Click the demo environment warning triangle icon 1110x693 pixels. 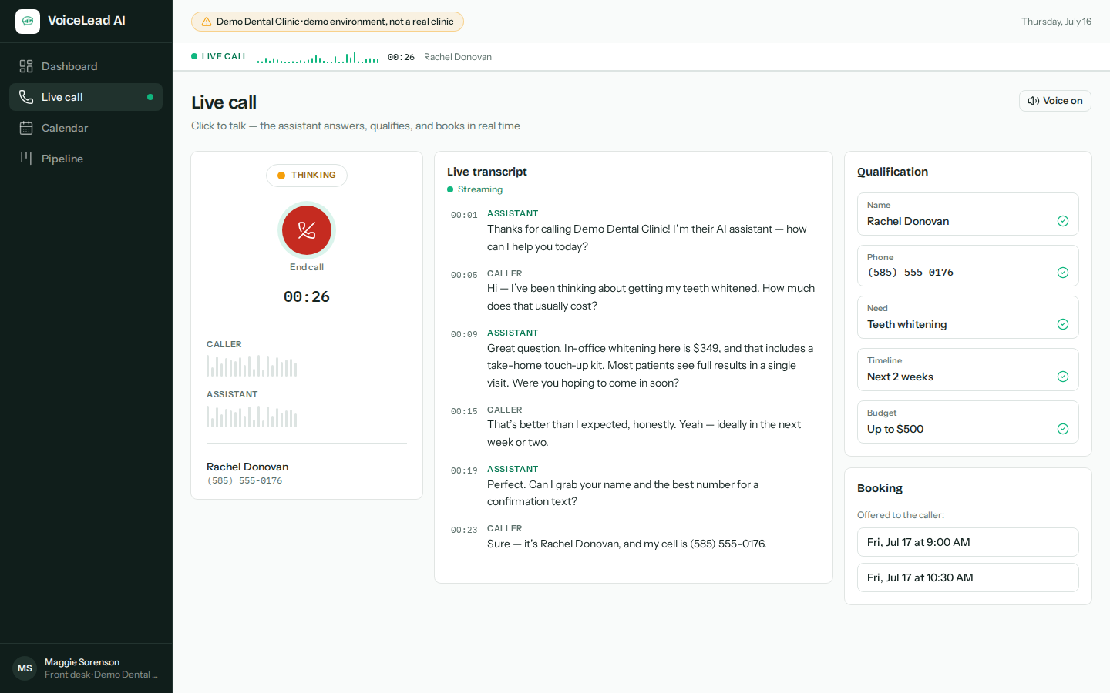(x=207, y=22)
